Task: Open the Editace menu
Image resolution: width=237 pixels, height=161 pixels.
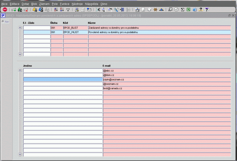Action: click(15, 4)
